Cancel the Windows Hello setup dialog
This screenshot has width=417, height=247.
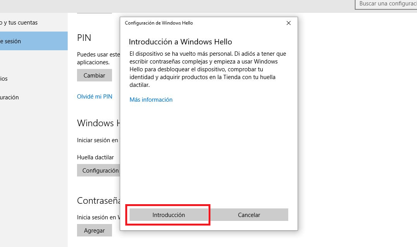(x=249, y=215)
